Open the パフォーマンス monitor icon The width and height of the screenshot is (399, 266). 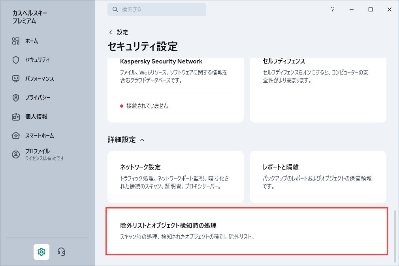pyautogui.click(x=16, y=79)
